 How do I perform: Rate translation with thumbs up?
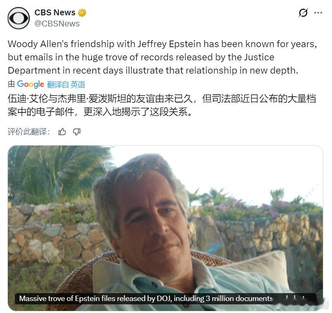[x=62, y=132]
